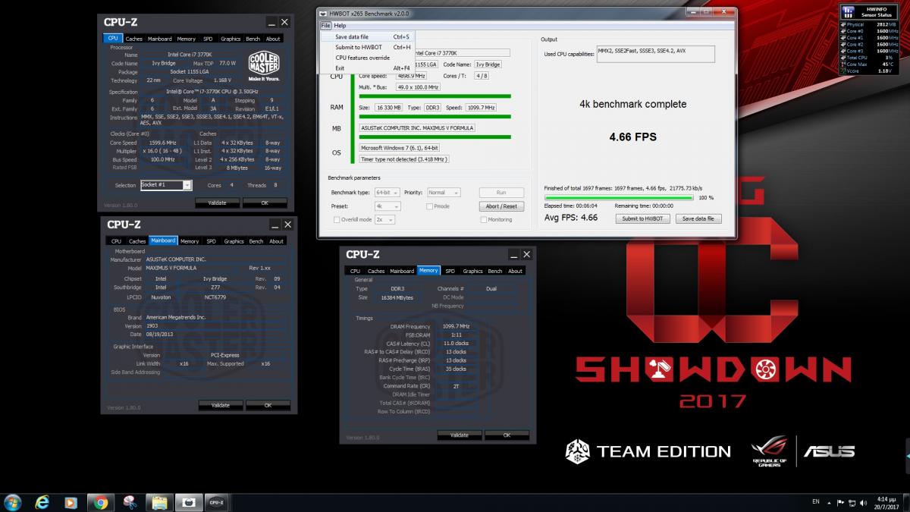Open the EN language indicator
910x512 pixels.
pos(815,501)
